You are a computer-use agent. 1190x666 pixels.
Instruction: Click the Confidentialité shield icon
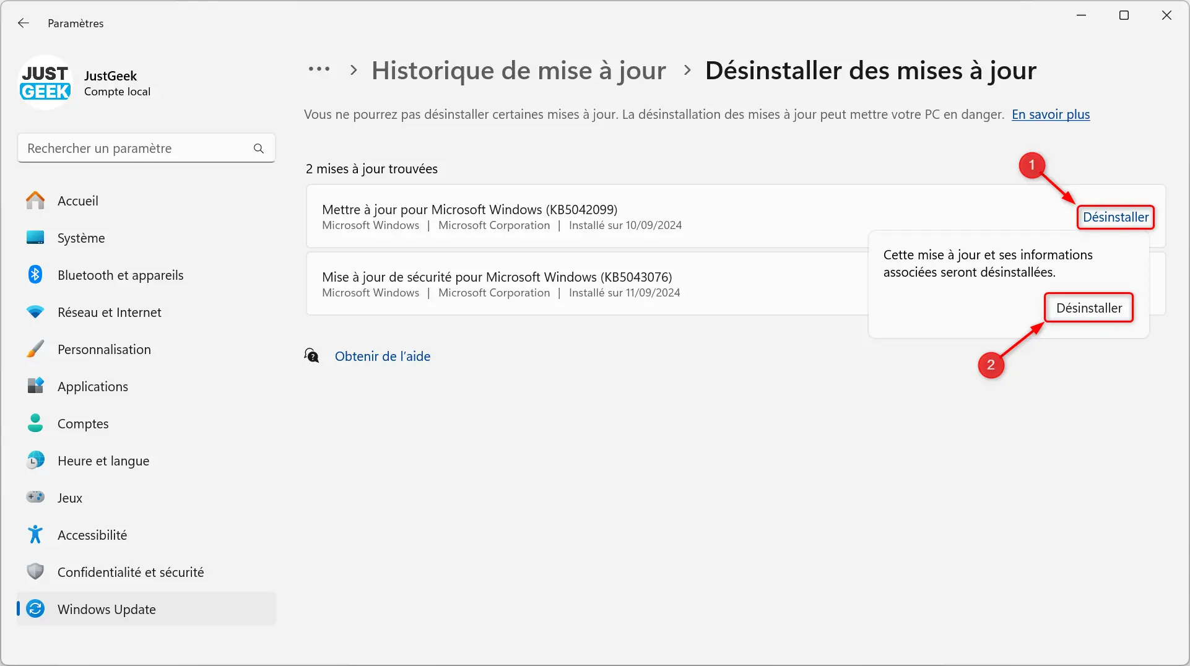point(35,571)
